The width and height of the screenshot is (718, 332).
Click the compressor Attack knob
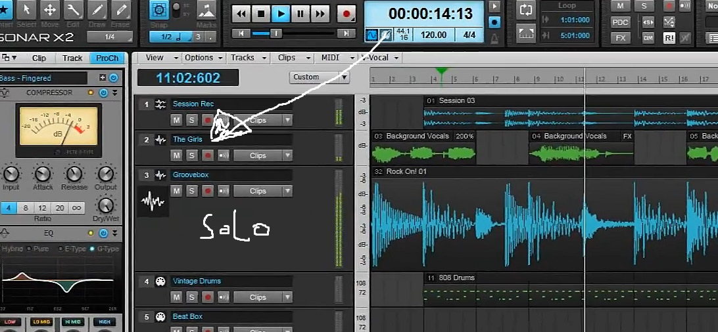point(43,174)
